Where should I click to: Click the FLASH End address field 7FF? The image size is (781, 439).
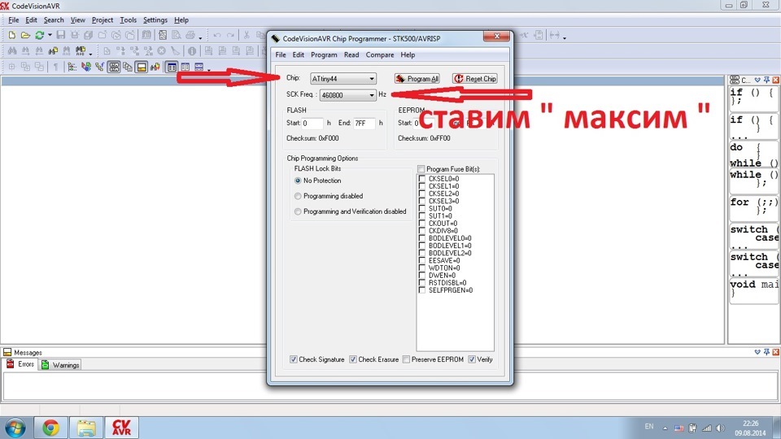coord(364,123)
